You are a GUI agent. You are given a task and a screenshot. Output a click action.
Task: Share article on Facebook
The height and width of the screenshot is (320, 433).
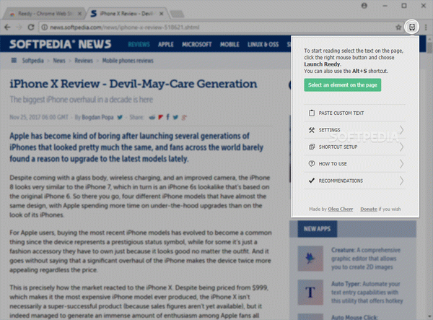point(167,117)
